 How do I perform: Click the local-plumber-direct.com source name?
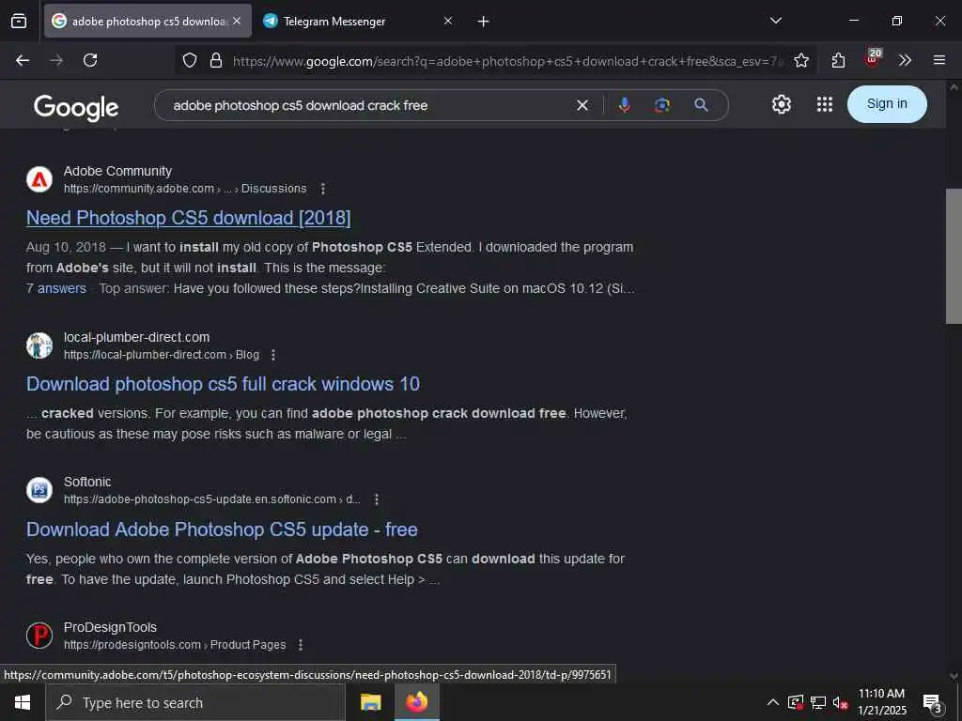pos(137,337)
